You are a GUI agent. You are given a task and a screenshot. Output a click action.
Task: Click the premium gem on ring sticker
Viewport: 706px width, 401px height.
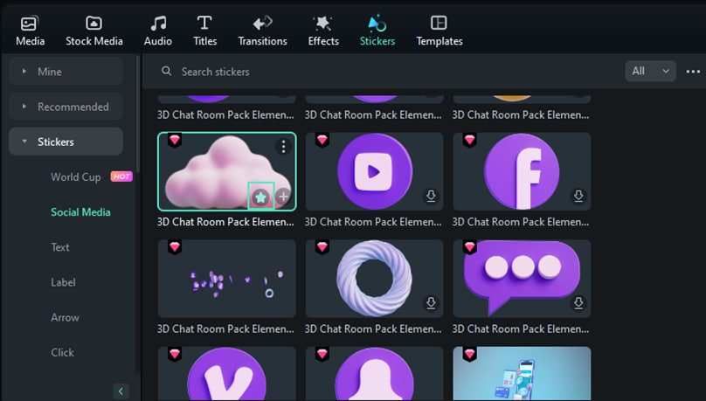pyautogui.click(x=322, y=247)
